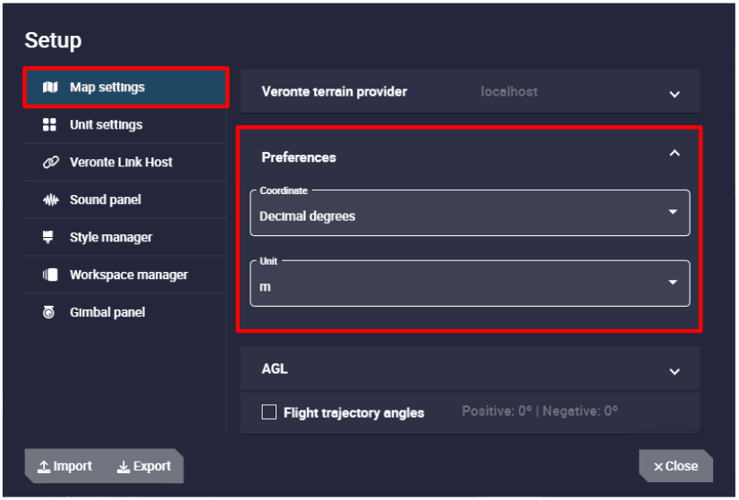Click the waveform icon for Sound panel
The image size is (739, 500).
click(50, 200)
